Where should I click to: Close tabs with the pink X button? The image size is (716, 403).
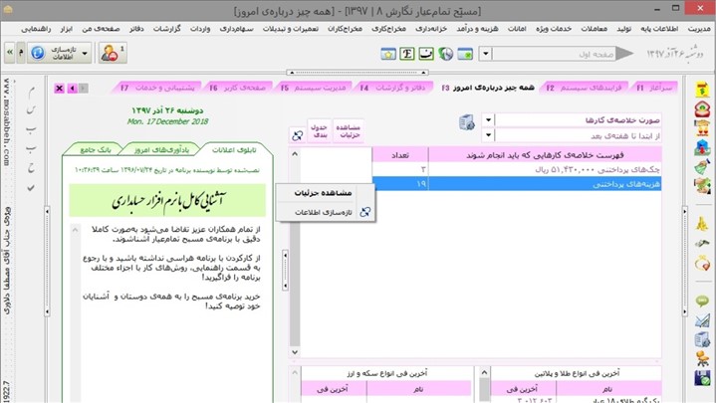pyautogui.click(x=60, y=89)
